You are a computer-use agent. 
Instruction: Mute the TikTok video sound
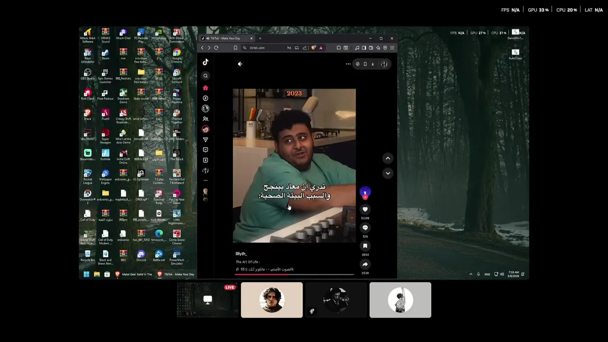240,64
